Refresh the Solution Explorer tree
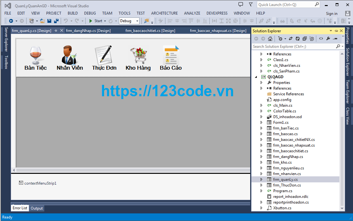 tap(298, 38)
